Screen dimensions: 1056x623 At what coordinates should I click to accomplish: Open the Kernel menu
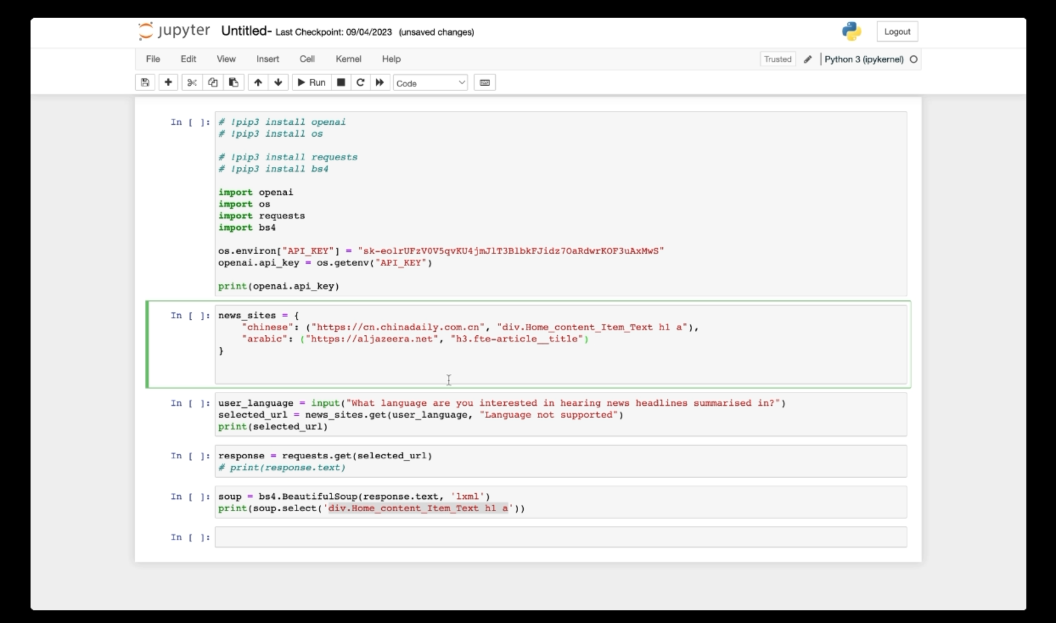tap(348, 59)
